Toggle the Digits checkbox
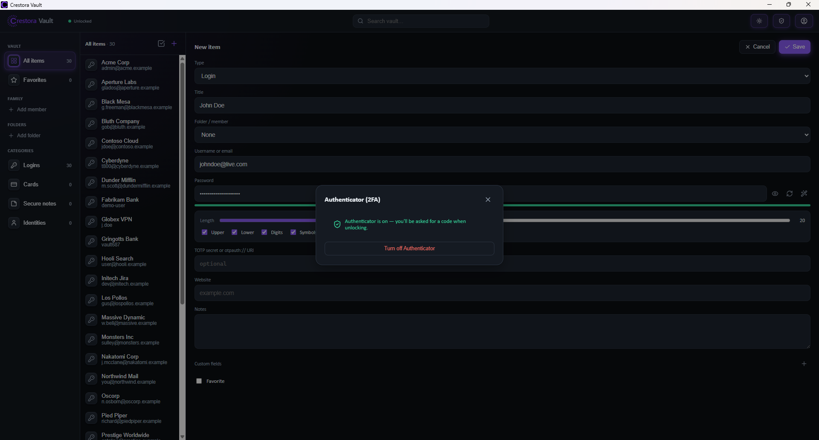The image size is (819, 440). click(264, 232)
